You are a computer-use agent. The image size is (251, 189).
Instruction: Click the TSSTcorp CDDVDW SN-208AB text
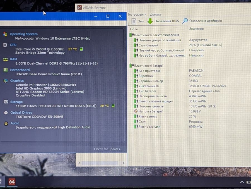[40, 117]
